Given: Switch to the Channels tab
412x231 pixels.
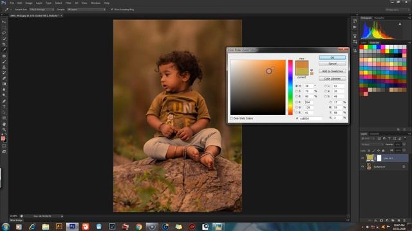Looking at the screenshot, I should pos(375,134).
